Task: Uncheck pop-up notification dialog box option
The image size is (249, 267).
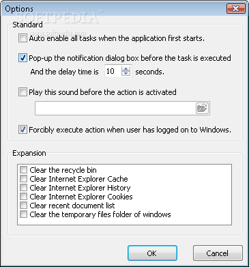Action: point(23,58)
